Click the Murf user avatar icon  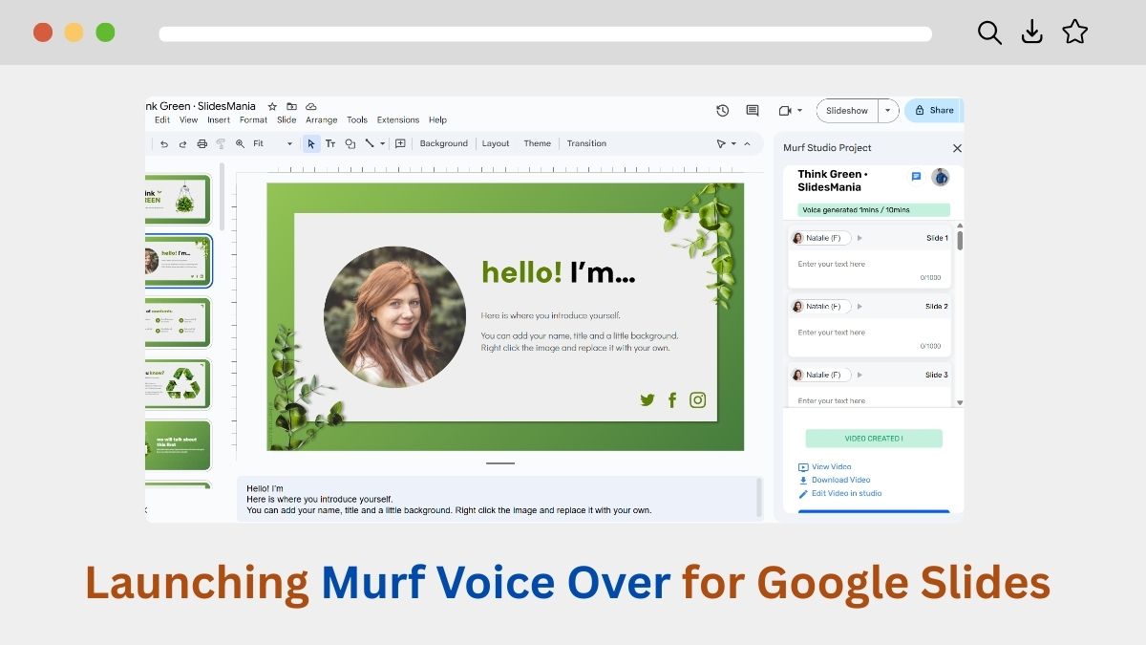tap(941, 177)
